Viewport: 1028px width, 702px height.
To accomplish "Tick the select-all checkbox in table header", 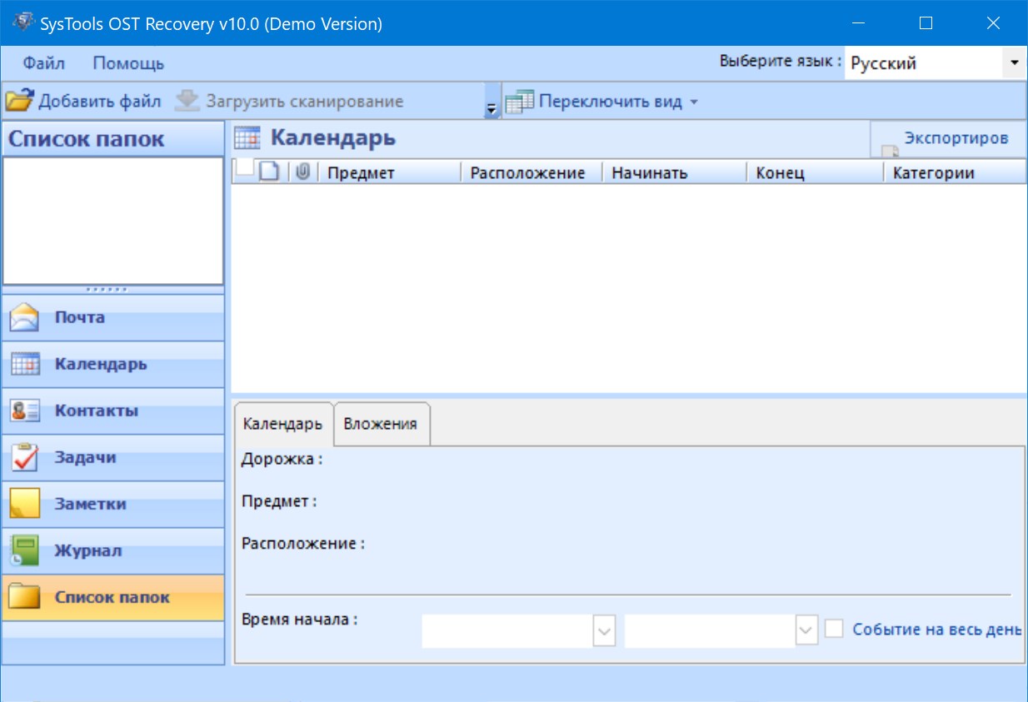I will pyautogui.click(x=244, y=168).
